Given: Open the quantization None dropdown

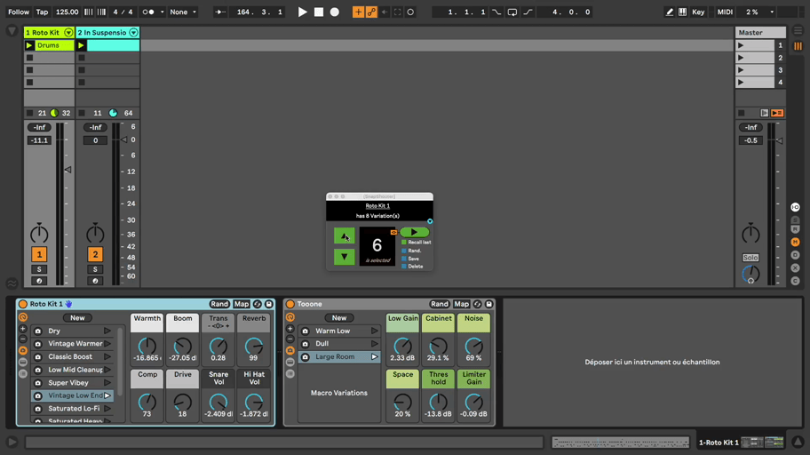Looking at the screenshot, I should pos(184,12).
